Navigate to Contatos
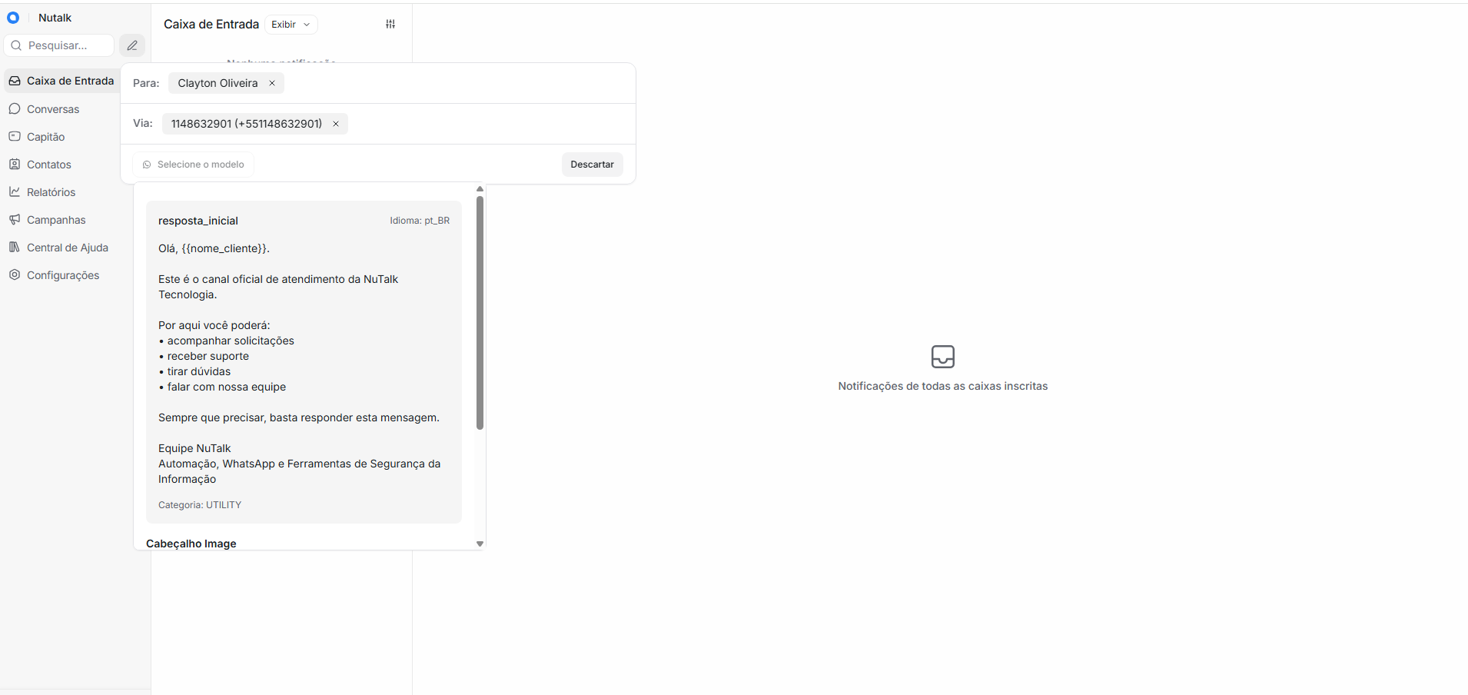The height and width of the screenshot is (695, 1468). coord(48,165)
